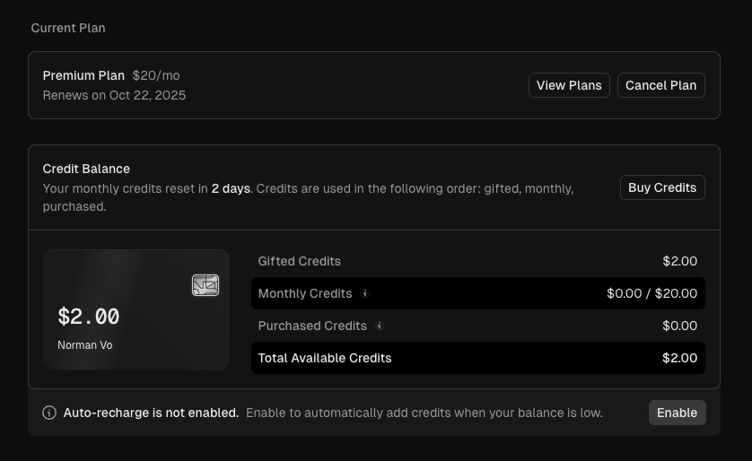The height and width of the screenshot is (461, 752).
Task: Enable auto-recharge
Action: coord(677,413)
